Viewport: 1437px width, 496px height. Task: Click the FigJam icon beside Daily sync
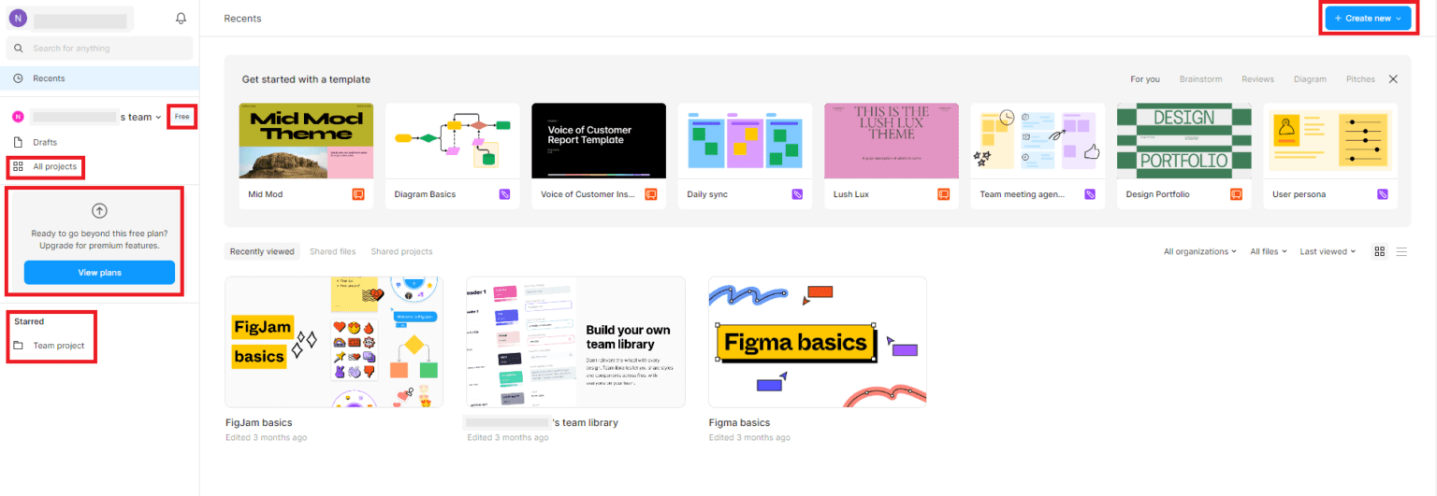click(x=798, y=194)
